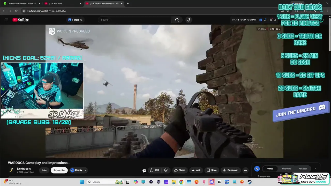
Task: Click the like button showing 19K
Action: point(154,170)
